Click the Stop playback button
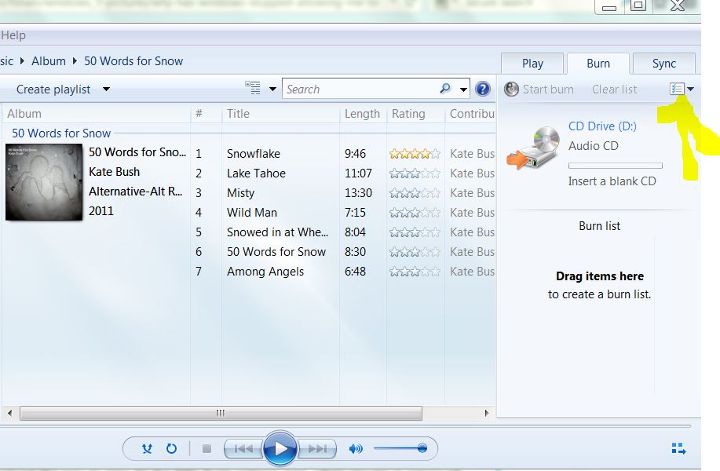Viewport: 720px width, 471px height. (x=206, y=448)
